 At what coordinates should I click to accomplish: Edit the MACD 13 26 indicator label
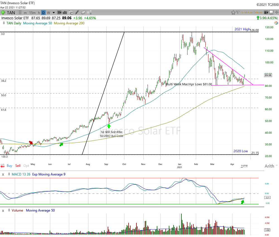point(21,174)
